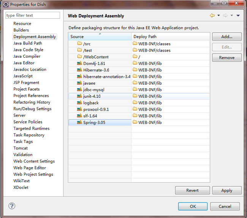
Task: Click deploy folder icon in /WebContent row
Action: pos(135,56)
